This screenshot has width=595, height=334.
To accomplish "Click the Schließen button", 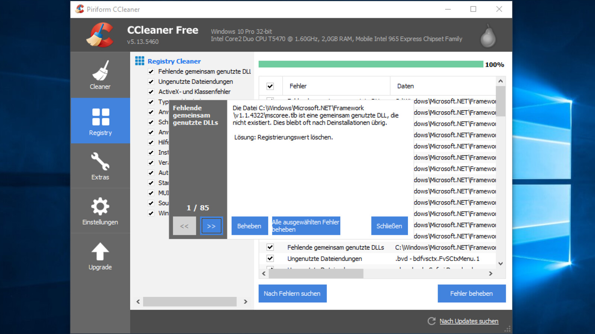I will (389, 226).
